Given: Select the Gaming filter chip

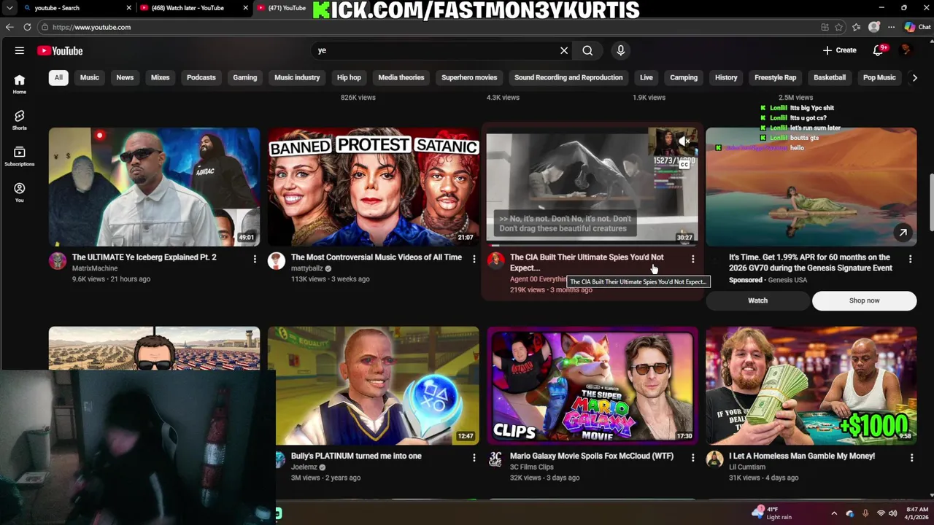Looking at the screenshot, I should click(244, 77).
